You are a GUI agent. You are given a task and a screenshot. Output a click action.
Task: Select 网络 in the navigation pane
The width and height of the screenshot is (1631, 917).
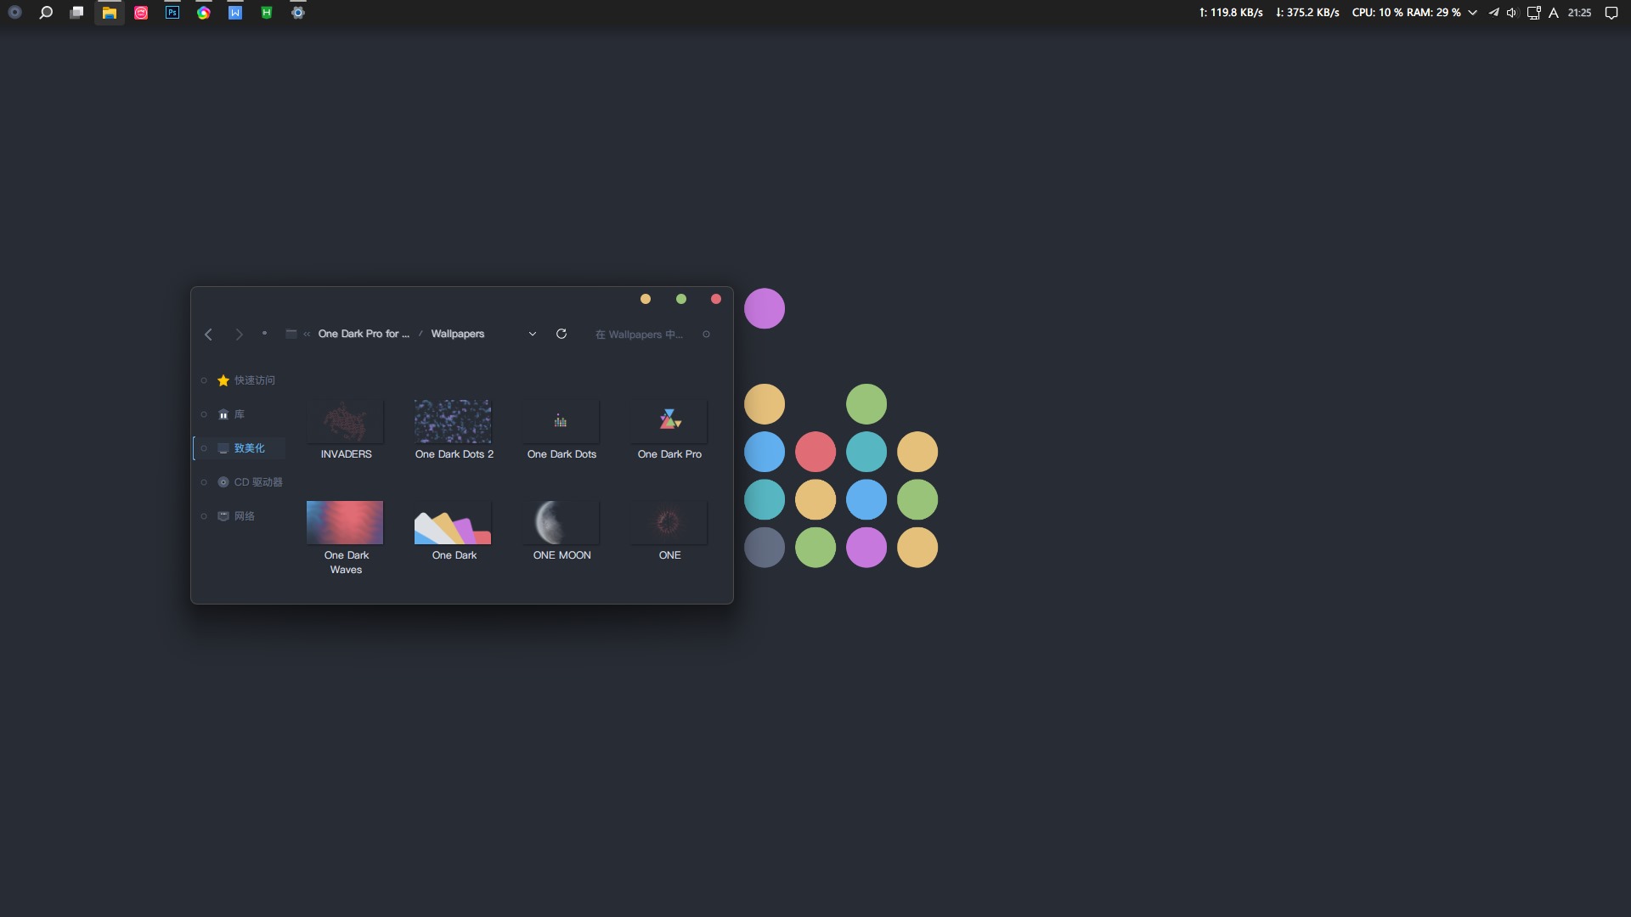pyautogui.click(x=244, y=516)
